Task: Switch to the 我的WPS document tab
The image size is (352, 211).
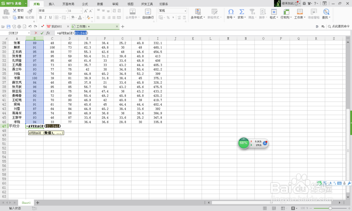Action: pos(56,26)
